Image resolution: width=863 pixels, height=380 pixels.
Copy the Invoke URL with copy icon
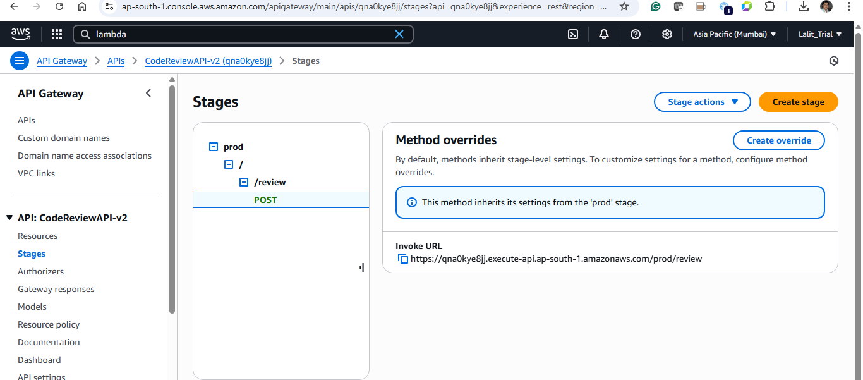pos(402,259)
